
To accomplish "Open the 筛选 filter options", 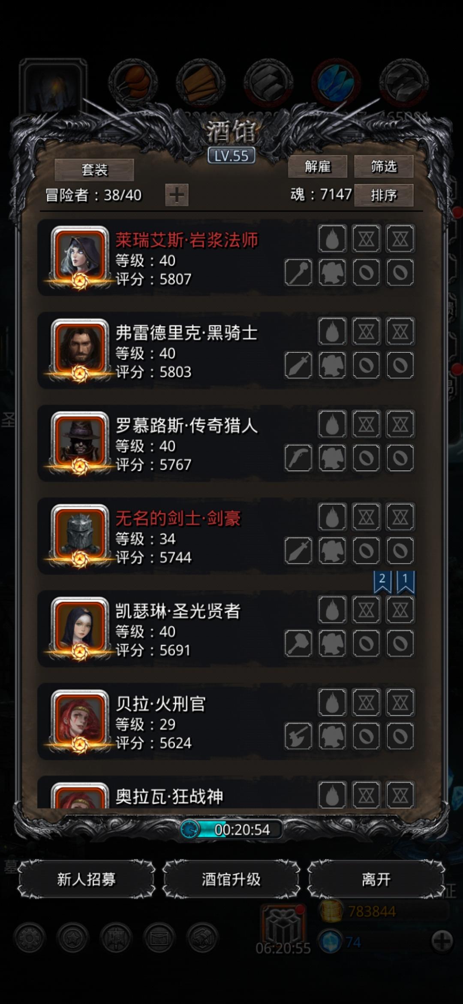I will tap(384, 166).
